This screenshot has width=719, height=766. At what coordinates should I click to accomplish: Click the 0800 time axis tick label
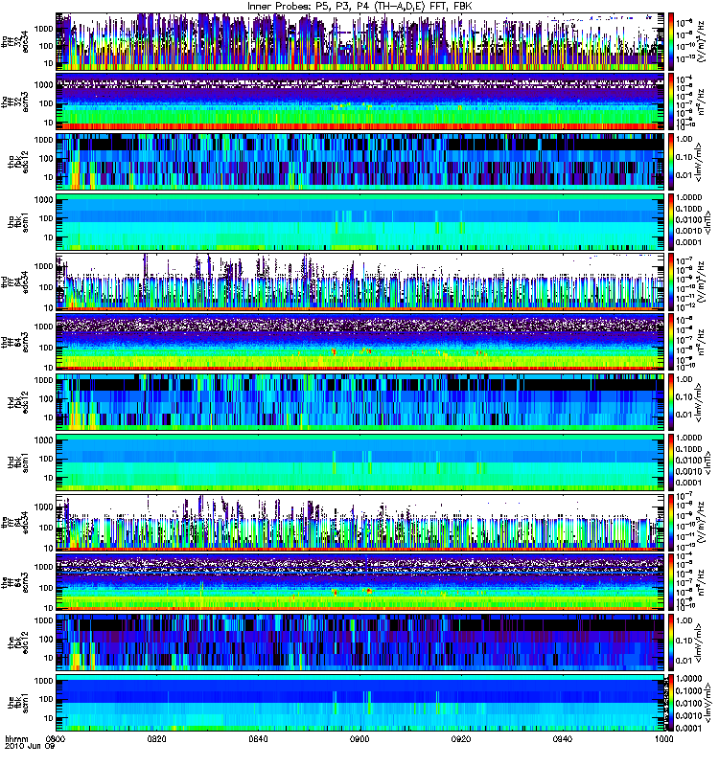point(56,738)
